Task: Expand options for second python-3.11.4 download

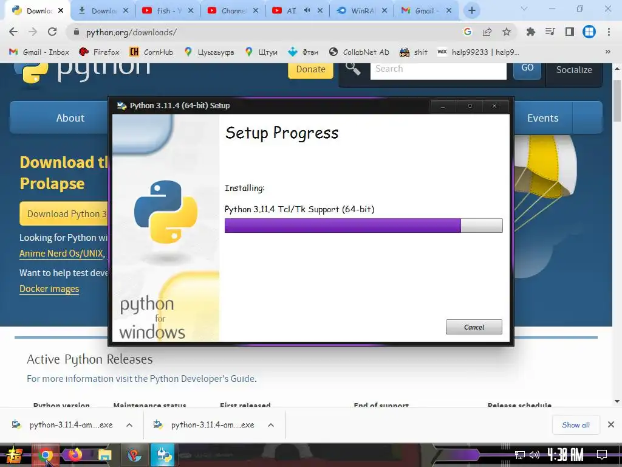Action: click(271, 425)
